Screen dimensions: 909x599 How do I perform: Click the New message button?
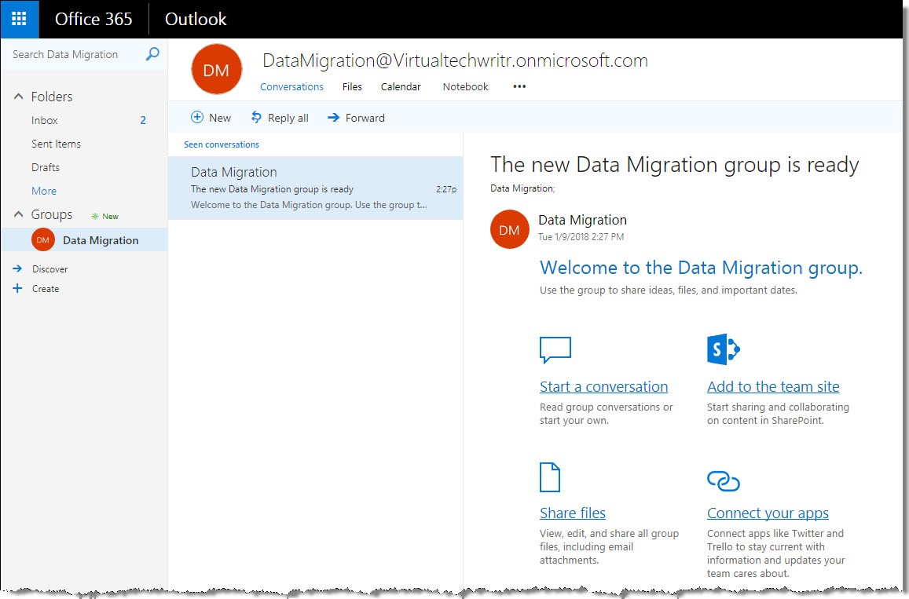click(211, 118)
